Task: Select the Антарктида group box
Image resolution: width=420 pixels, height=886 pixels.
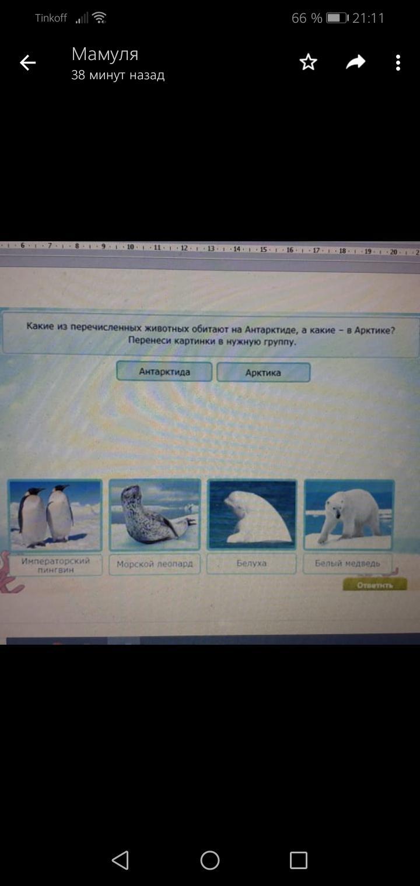Action: [164, 371]
